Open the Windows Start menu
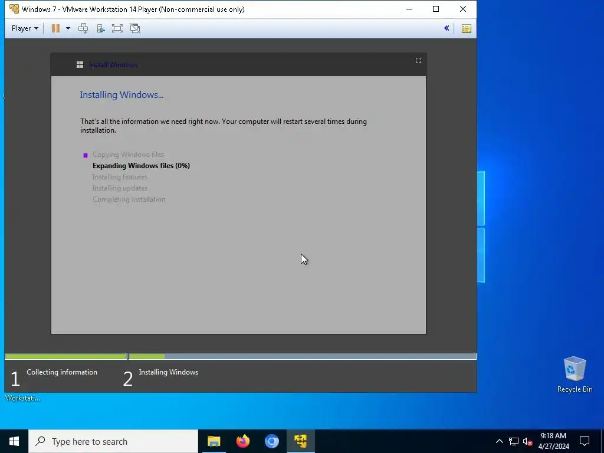The height and width of the screenshot is (453, 604). pyautogui.click(x=14, y=441)
